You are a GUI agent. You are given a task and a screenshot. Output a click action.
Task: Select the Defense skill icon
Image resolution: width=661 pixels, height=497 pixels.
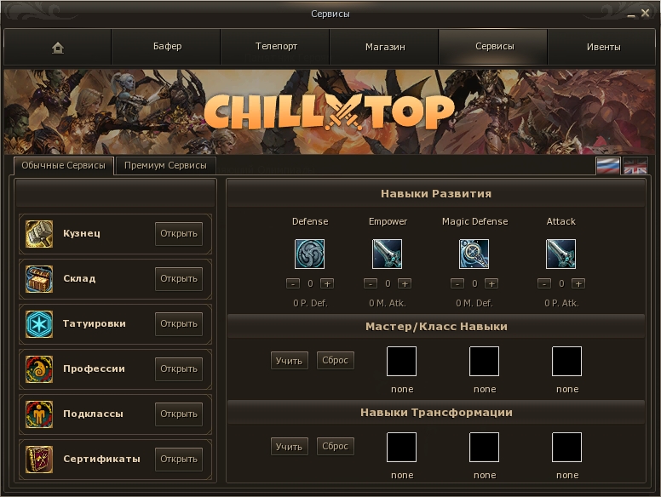[310, 254]
